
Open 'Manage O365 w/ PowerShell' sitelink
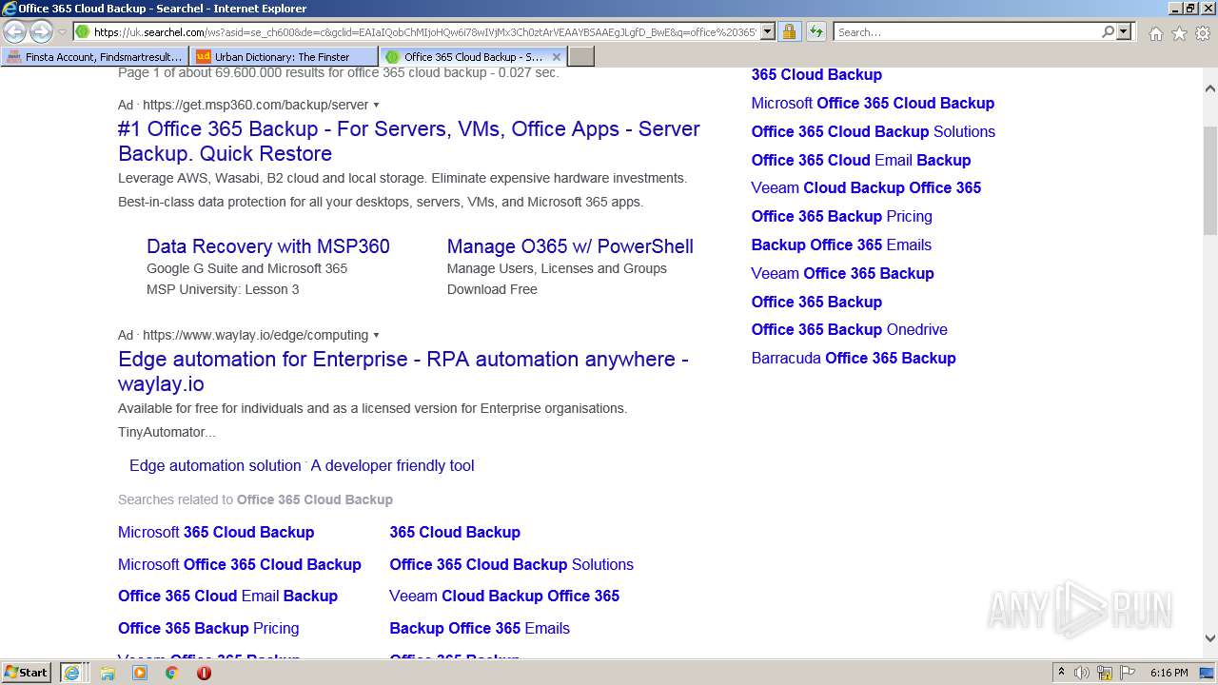tap(570, 246)
